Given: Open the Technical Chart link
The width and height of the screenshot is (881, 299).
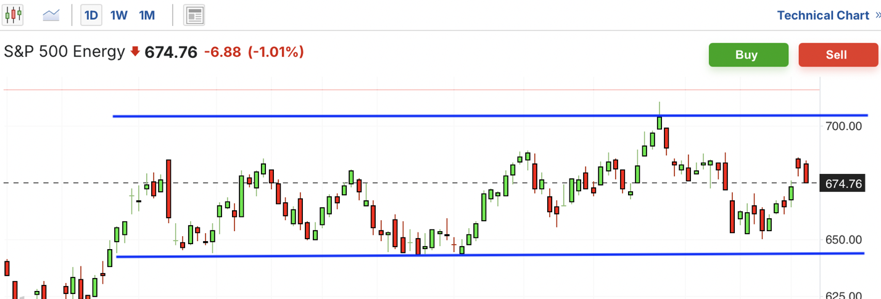Looking at the screenshot, I should [822, 15].
